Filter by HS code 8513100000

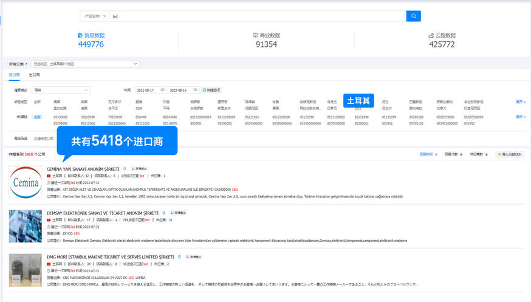tap(336, 117)
